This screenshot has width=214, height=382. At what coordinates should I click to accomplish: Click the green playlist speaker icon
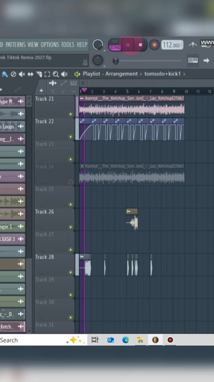[77, 74]
